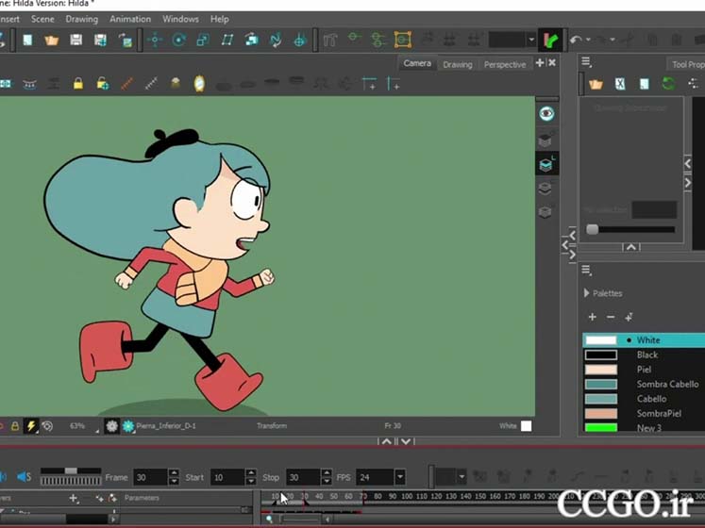This screenshot has height=528, width=705.
Task: Click the Stop frame input field
Action: (302, 477)
